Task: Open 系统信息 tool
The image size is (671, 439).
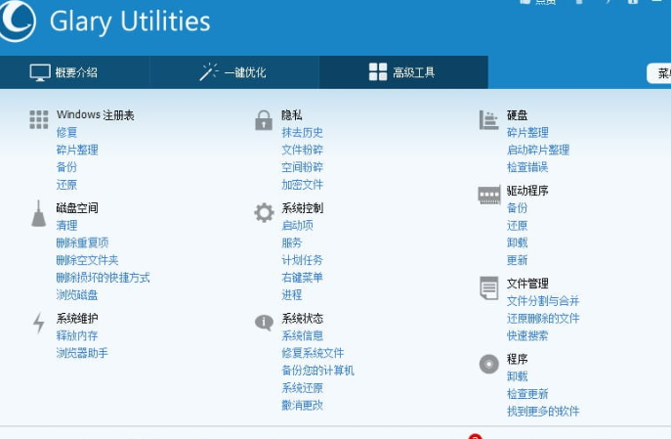Action: point(302,335)
